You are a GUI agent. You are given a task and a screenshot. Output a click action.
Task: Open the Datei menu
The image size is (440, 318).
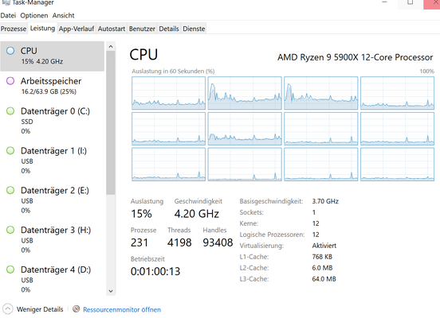tap(8, 15)
